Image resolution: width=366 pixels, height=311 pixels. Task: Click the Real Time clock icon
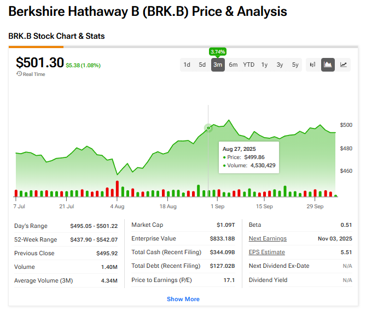pos(19,74)
